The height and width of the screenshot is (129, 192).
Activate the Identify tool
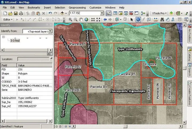pos(138,19)
